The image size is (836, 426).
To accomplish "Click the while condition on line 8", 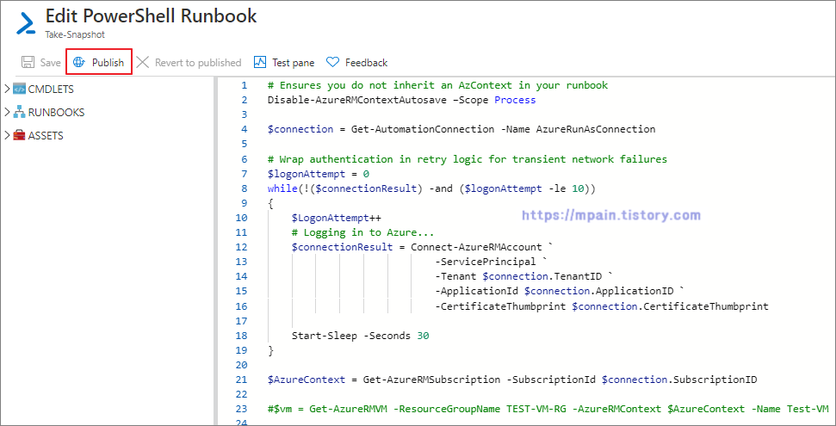I will 431,188.
